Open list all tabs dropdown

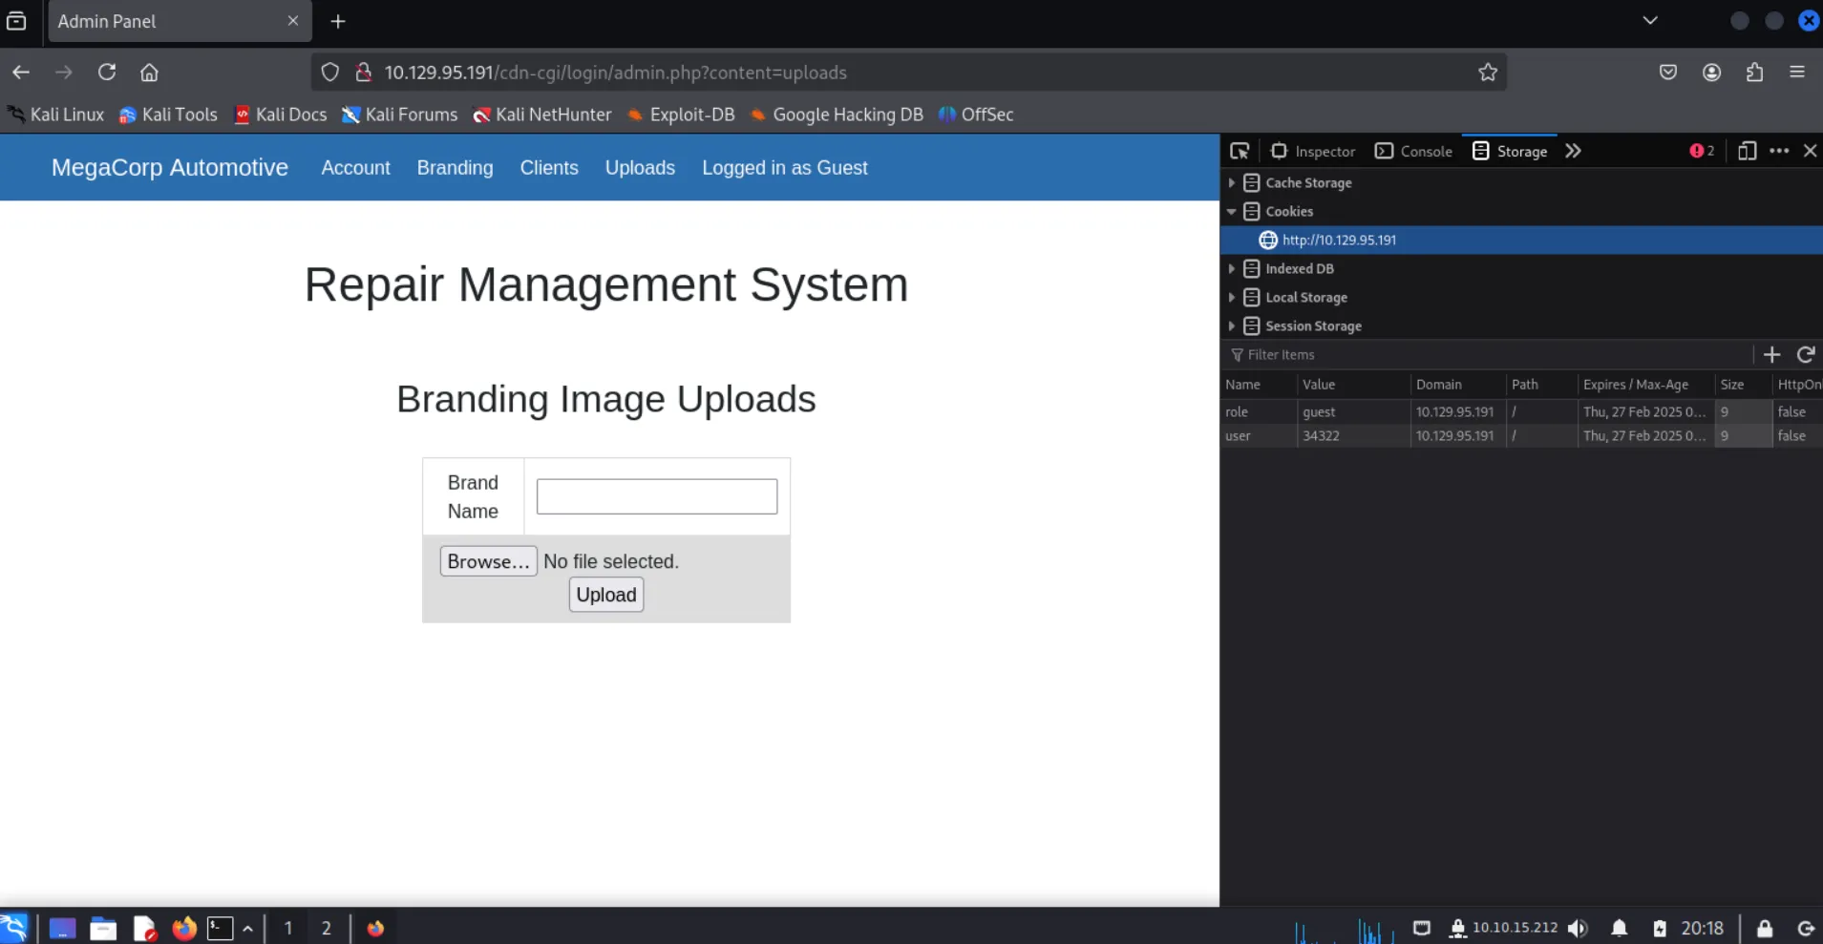[1650, 21]
